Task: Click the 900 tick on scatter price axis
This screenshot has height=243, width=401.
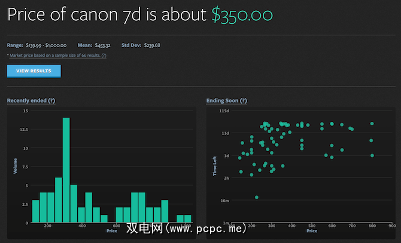Action: pyautogui.click(x=392, y=226)
